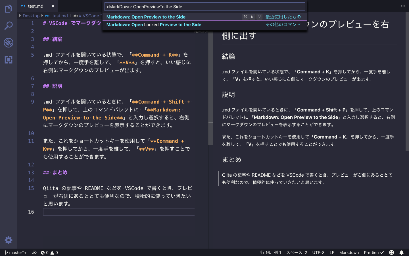Click the その他のコマンド link
Image resolution: width=409 pixels, height=256 pixels.
pos(283,24)
